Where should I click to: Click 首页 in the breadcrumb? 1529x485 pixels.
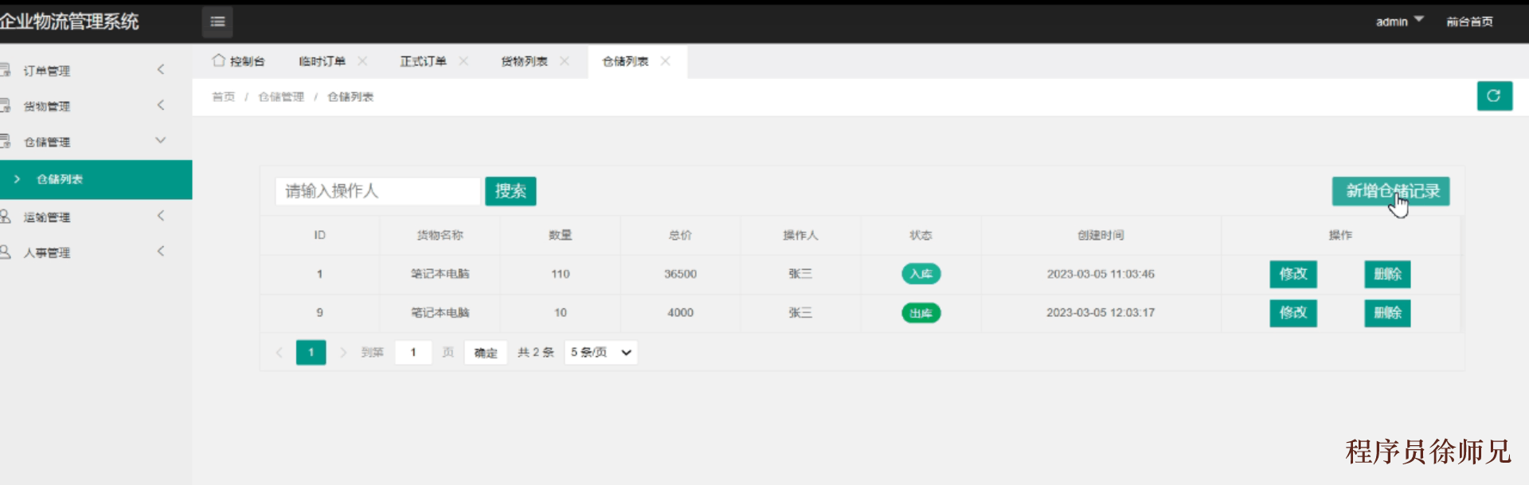[223, 96]
